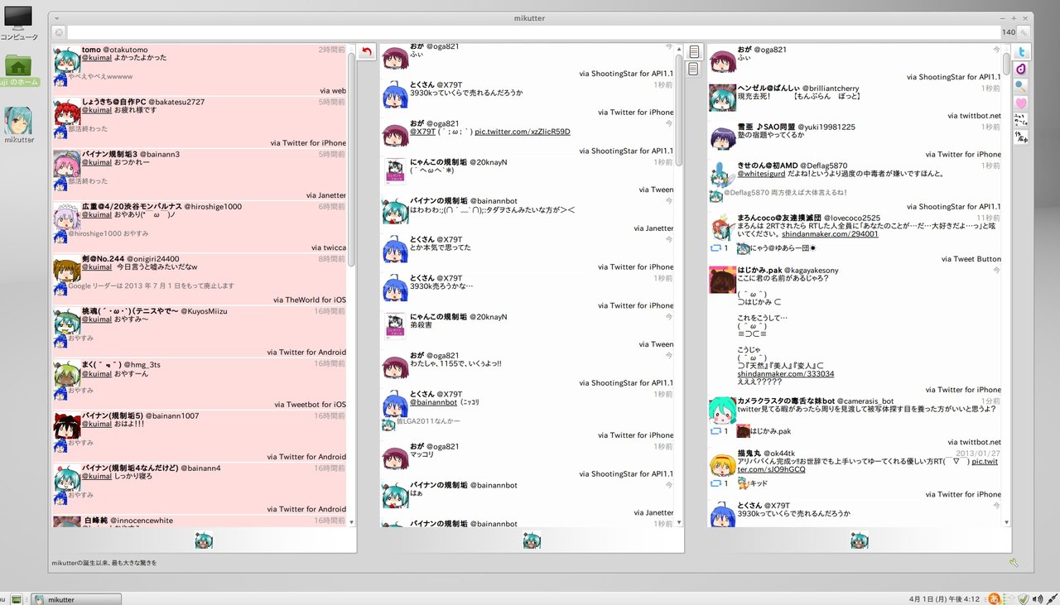Click the 2013/01/27 timestamp
1060x605 pixels.
pos(978,453)
